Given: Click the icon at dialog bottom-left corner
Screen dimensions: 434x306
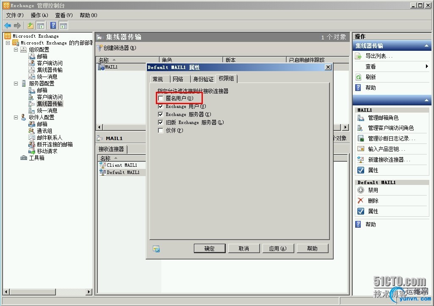Looking at the screenshot, I should pyautogui.click(x=156, y=249).
